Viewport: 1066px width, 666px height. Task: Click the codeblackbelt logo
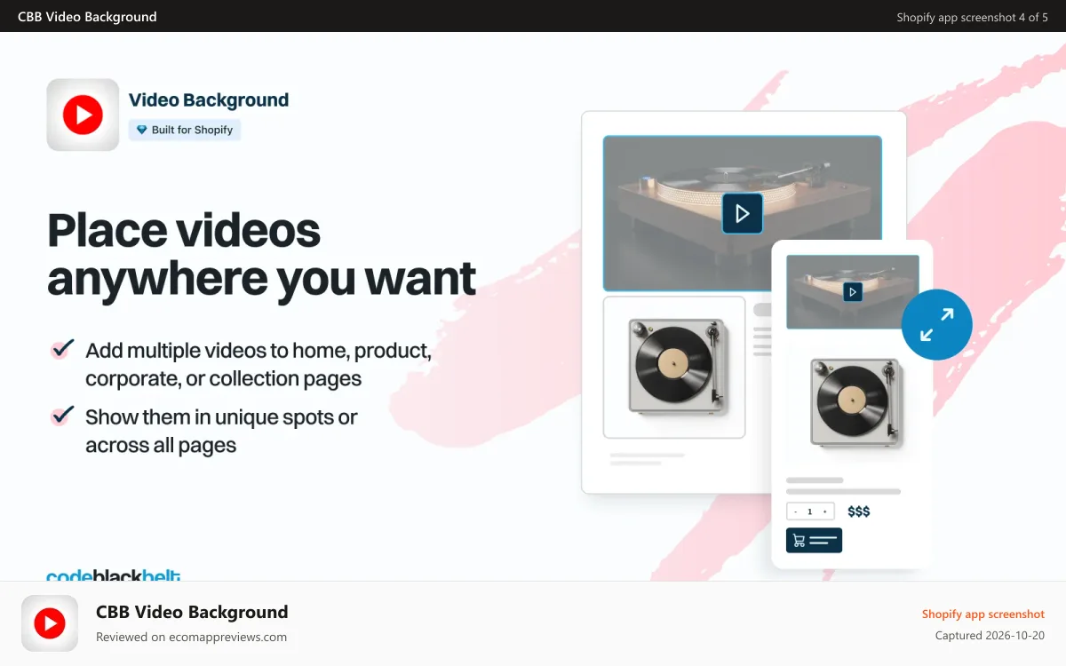113,575
